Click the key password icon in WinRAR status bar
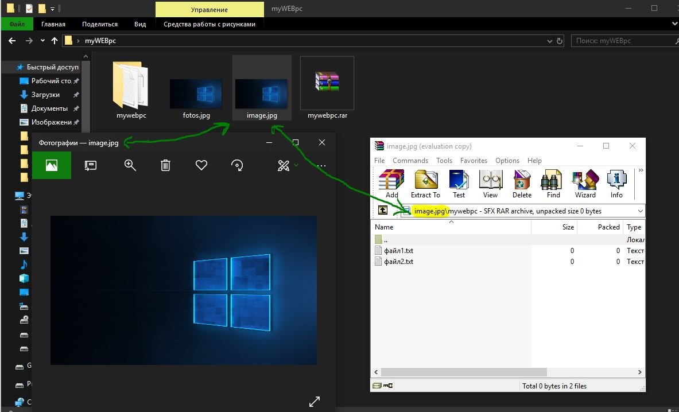 click(387, 386)
